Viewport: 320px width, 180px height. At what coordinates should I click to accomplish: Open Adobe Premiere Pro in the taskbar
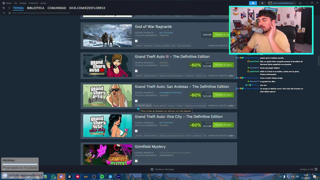[118, 177]
